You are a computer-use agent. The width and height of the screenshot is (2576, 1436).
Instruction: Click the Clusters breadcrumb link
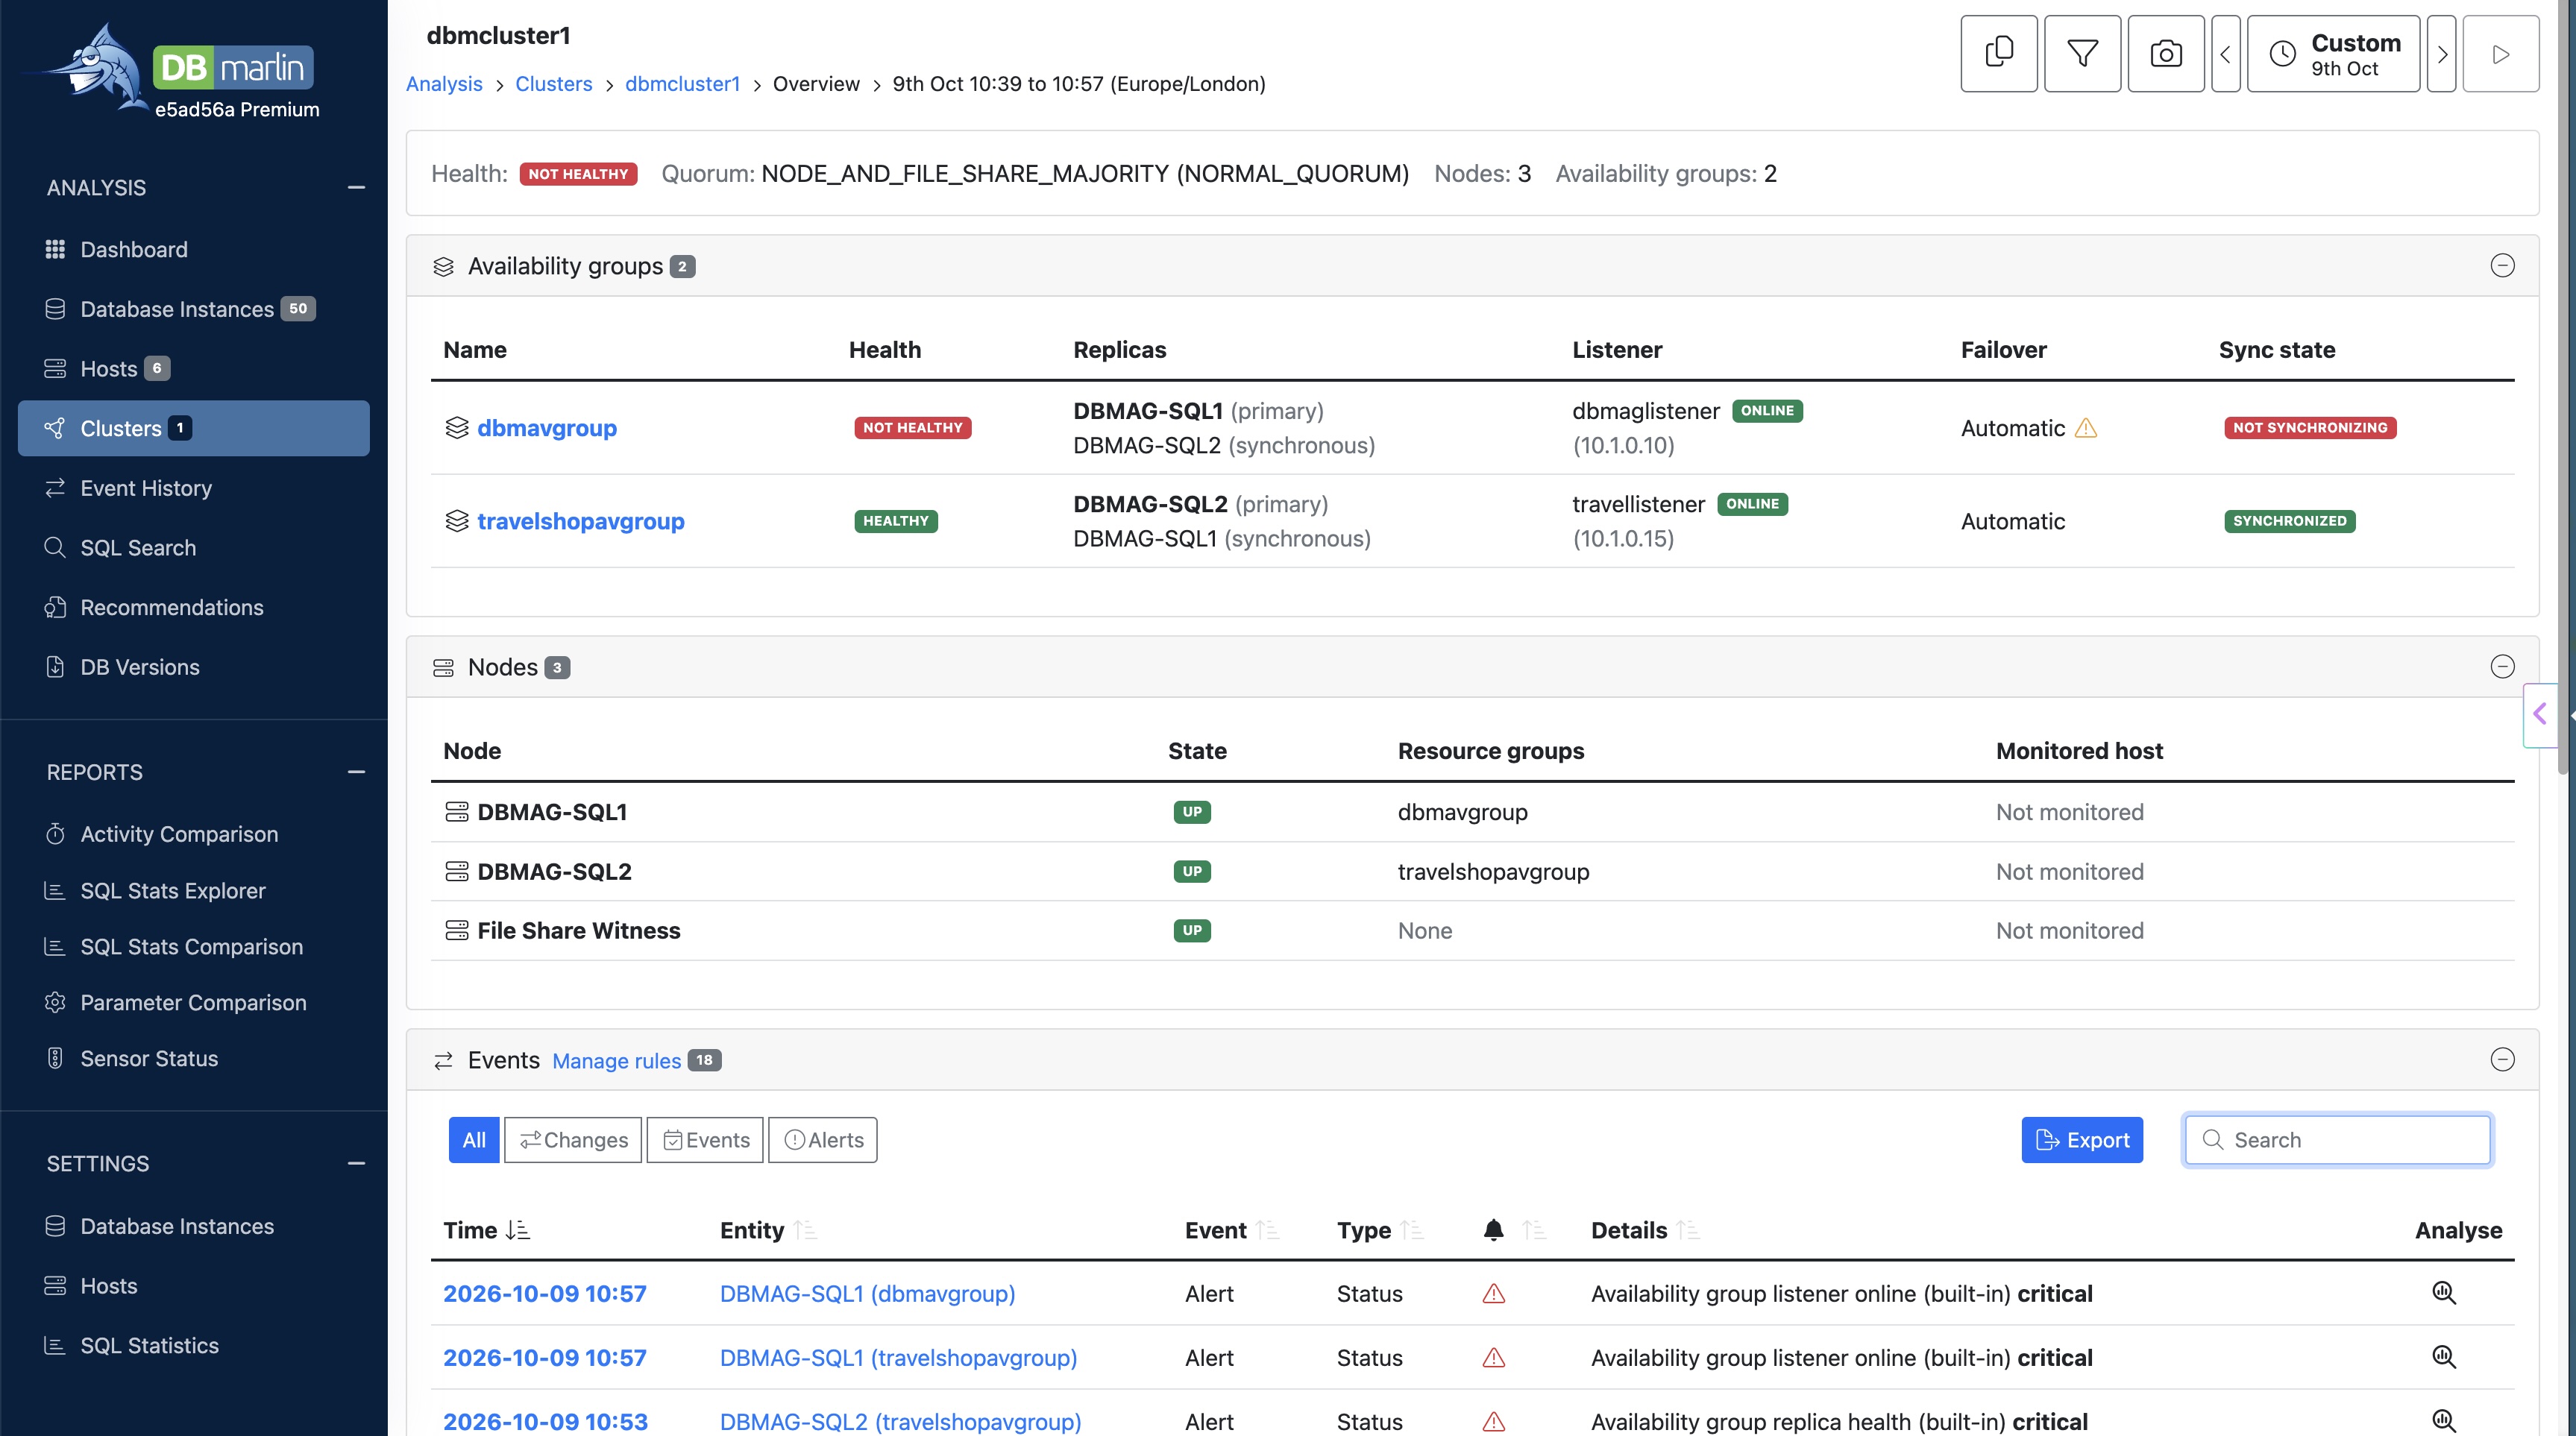[553, 84]
